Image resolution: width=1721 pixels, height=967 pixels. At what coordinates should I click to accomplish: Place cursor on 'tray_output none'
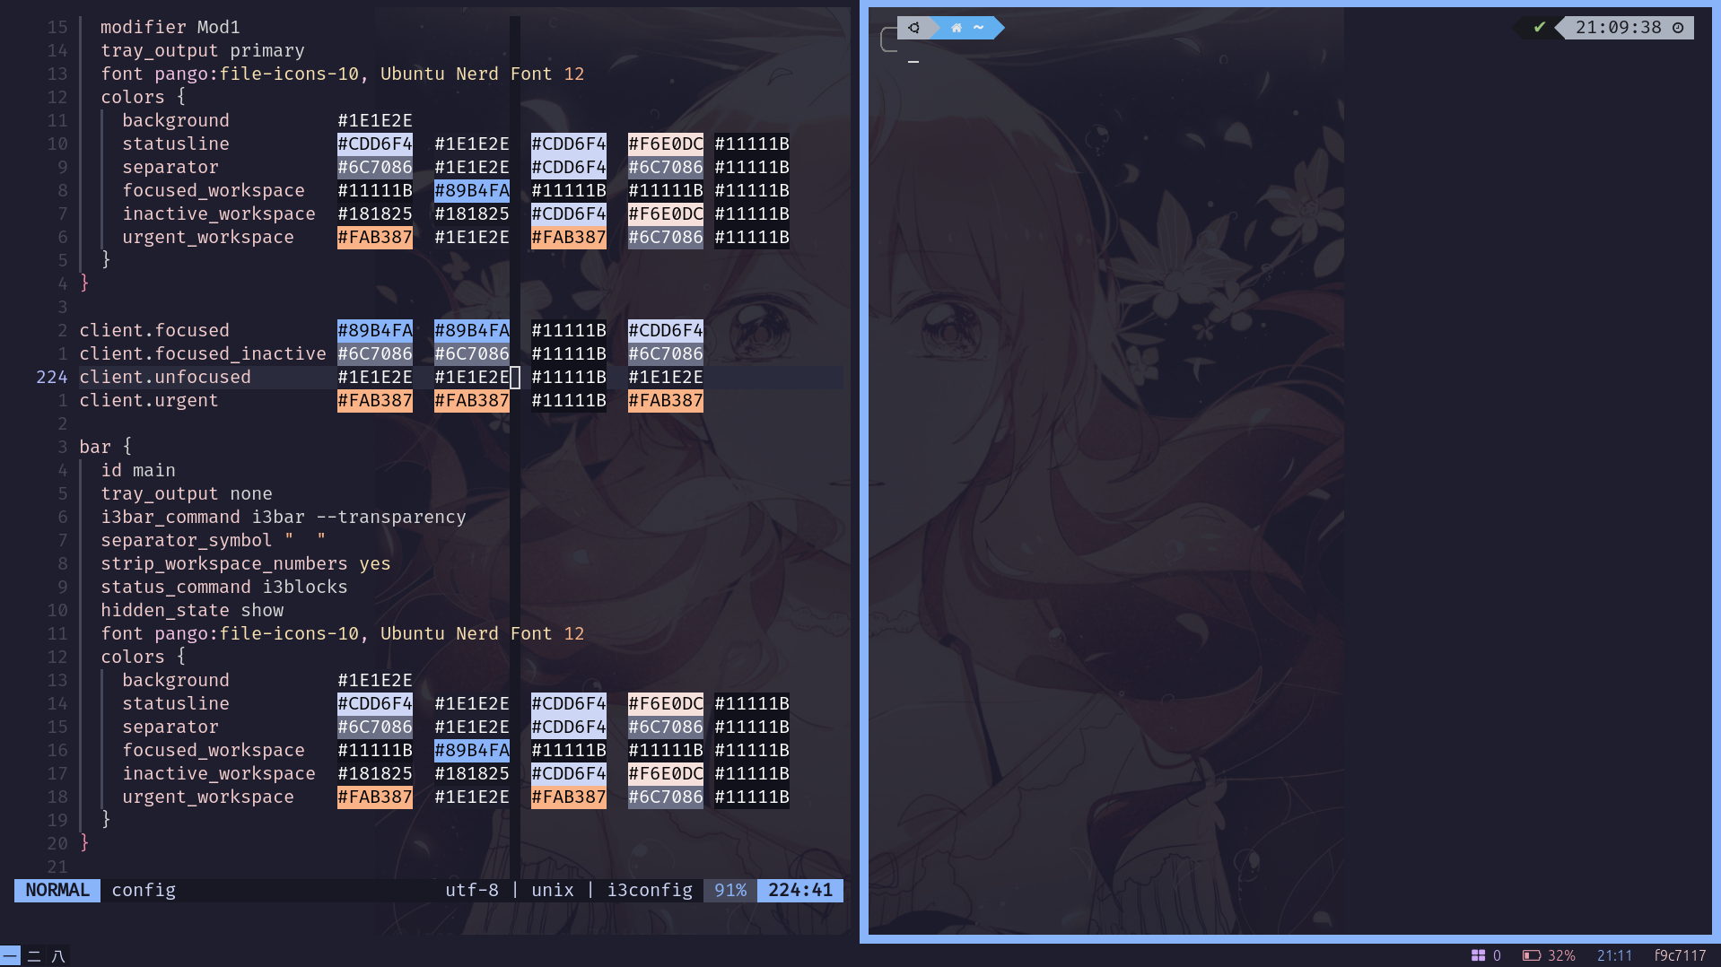pos(187,493)
